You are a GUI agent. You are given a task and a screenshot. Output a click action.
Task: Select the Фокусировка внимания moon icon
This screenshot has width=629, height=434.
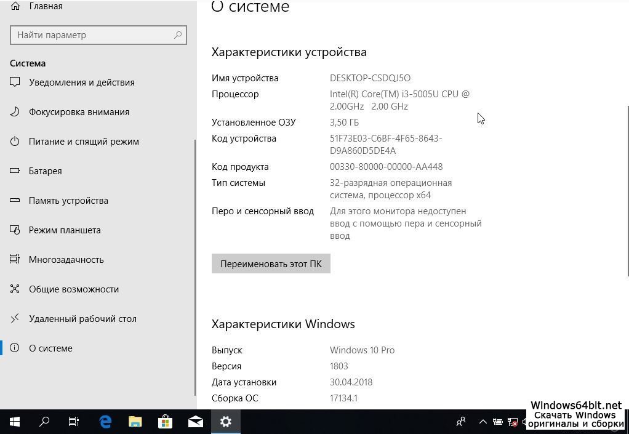[x=15, y=112]
